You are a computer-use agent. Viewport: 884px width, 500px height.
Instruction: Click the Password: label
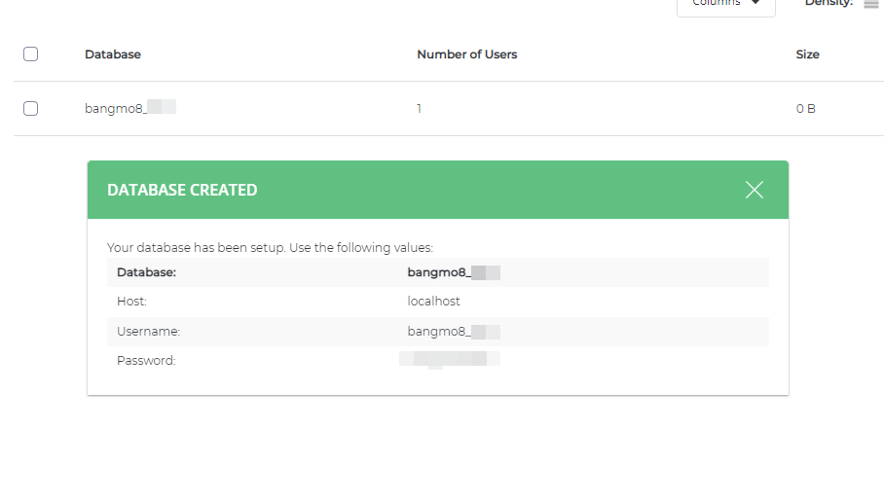146,360
